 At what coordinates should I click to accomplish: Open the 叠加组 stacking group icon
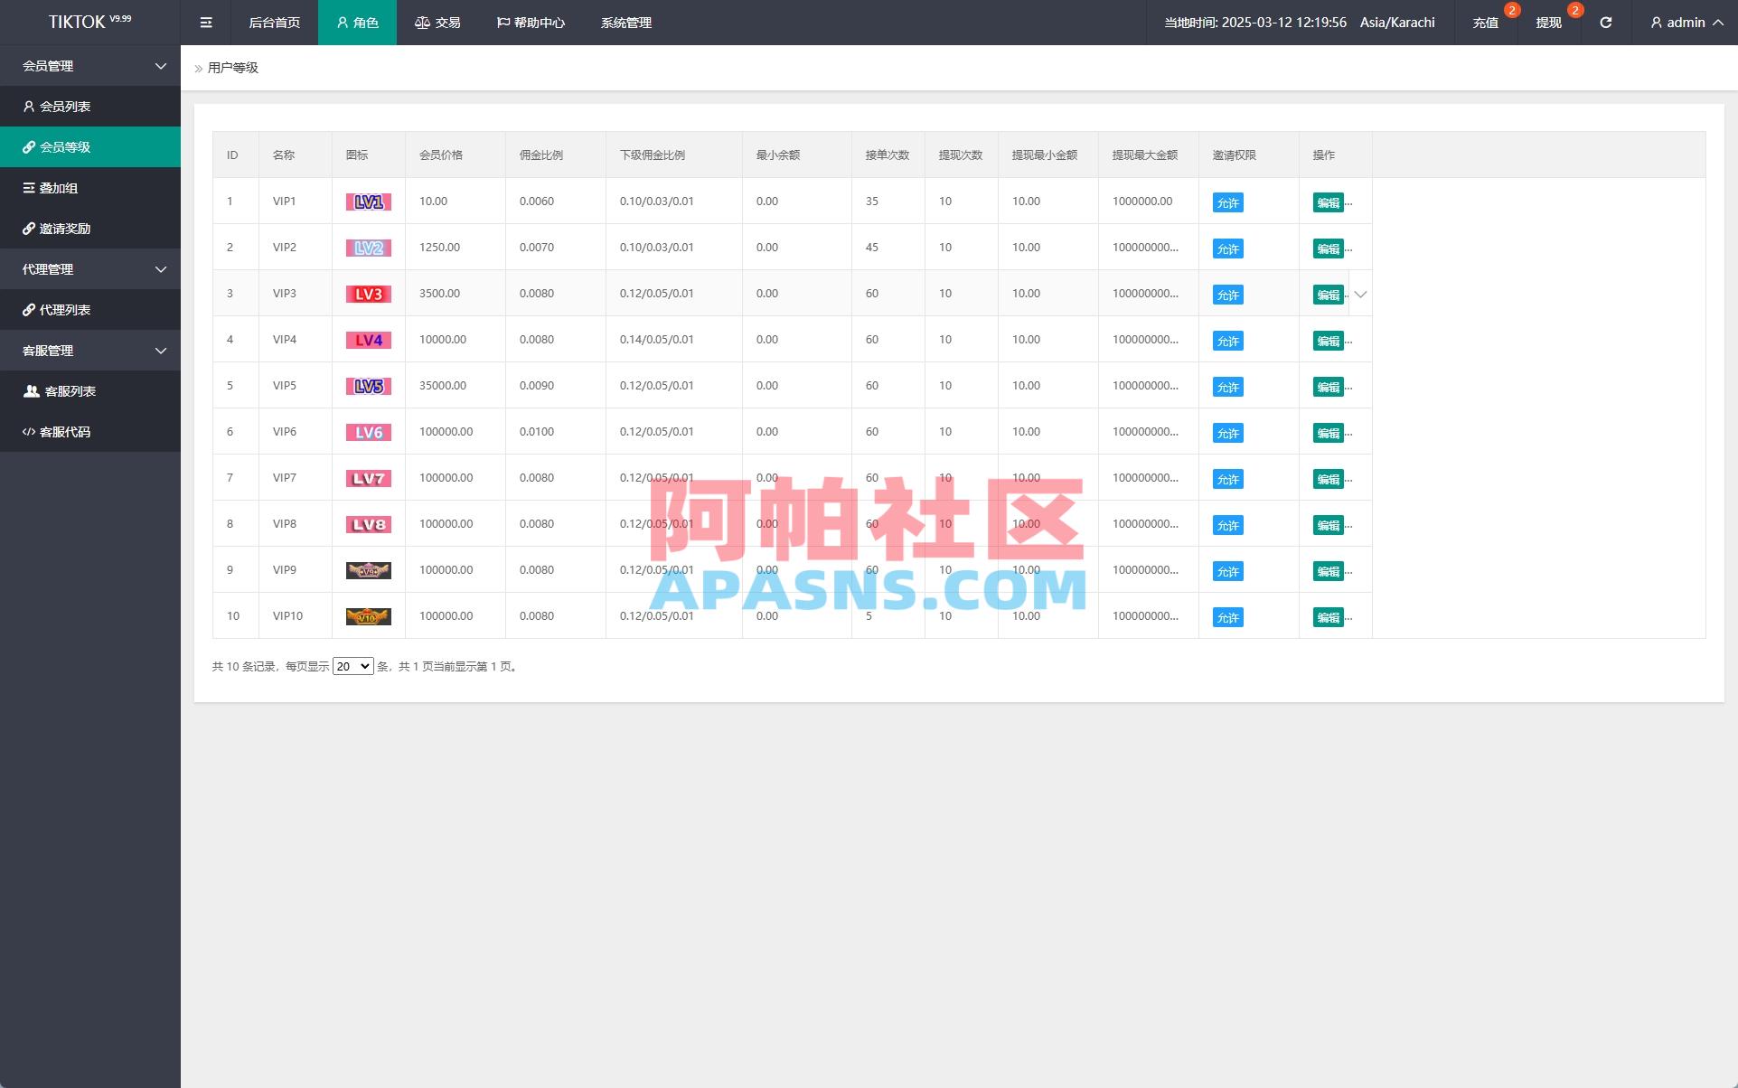(28, 187)
